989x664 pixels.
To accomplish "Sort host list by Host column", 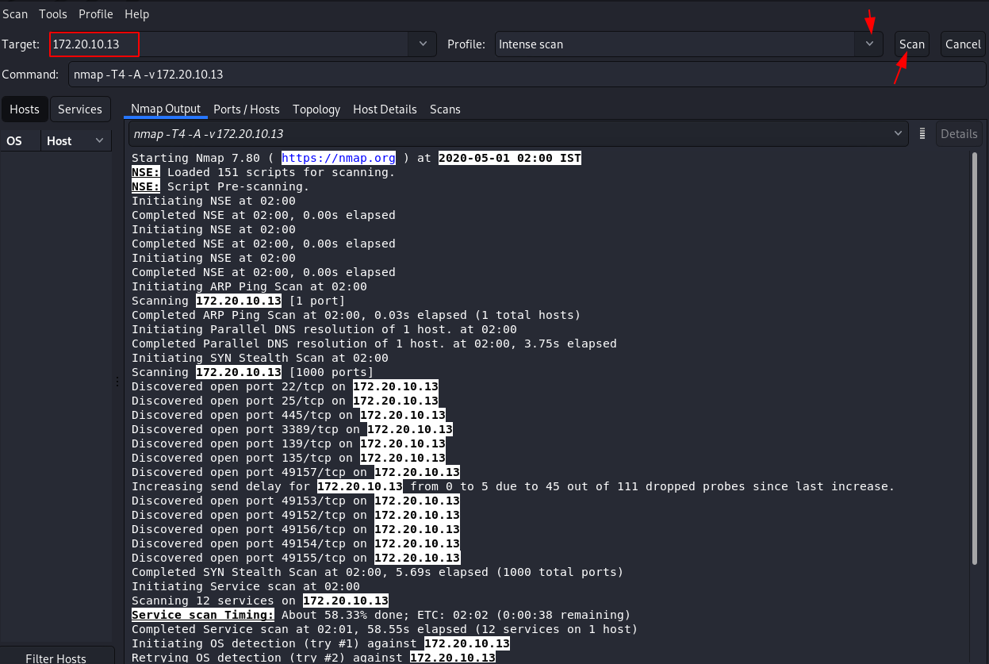I will (76, 141).
